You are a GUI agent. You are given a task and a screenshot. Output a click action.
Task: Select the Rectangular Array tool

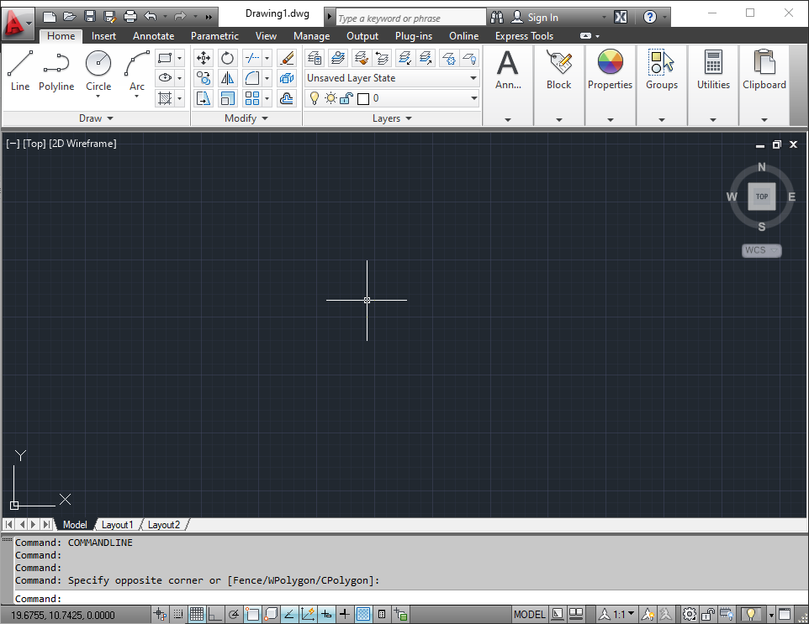click(x=251, y=98)
